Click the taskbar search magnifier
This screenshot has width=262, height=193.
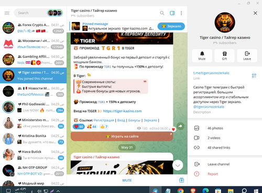coord(244,190)
